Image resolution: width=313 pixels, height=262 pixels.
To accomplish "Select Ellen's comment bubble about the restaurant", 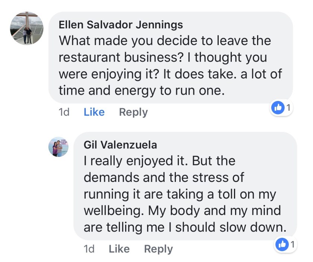I will pos(170,57).
